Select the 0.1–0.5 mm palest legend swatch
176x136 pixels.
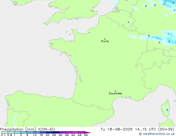click(5, 132)
